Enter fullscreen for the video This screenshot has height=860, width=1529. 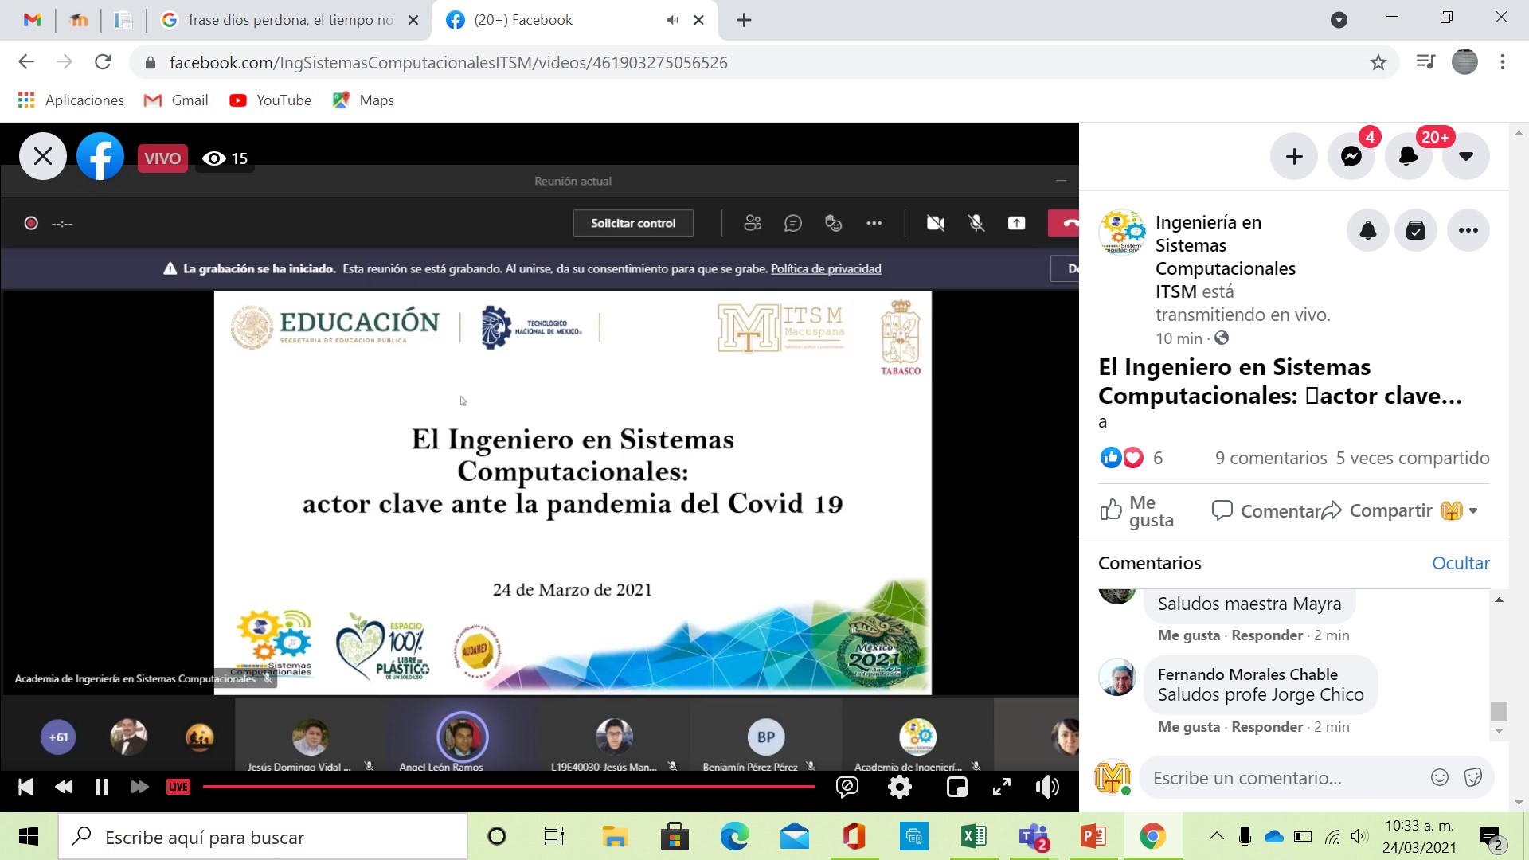(x=1002, y=788)
